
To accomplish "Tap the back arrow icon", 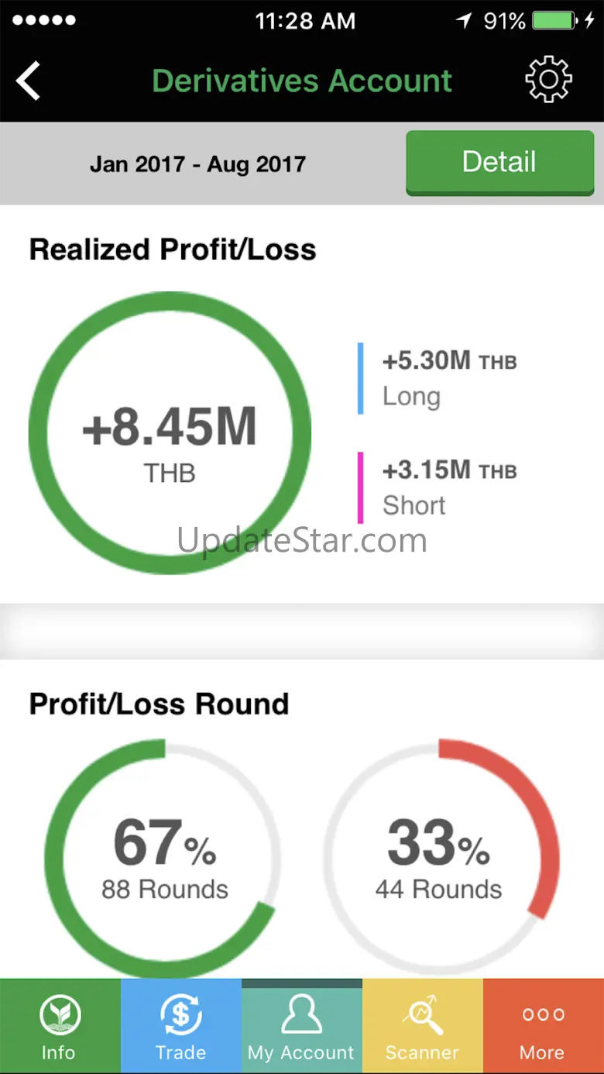I will pos(29,81).
